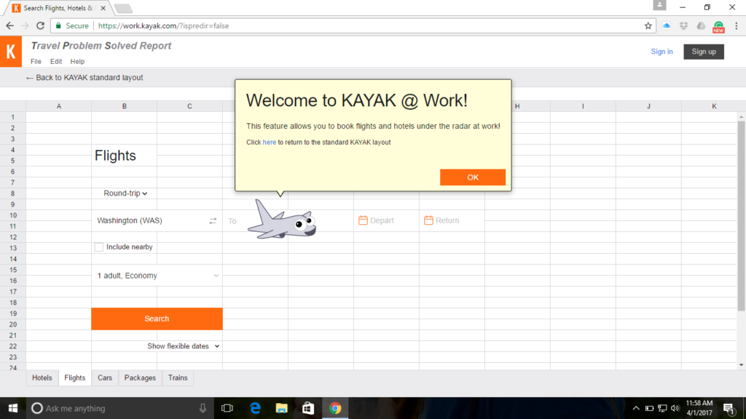This screenshot has height=419, width=746.
Task: Open Microsoft Edge from the taskbar
Action: (256, 408)
